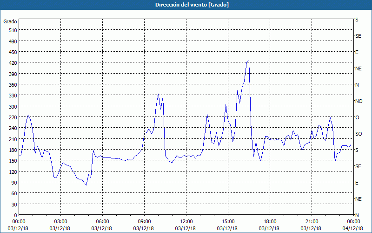Click the 30 degree axis label
The height and width of the screenshot is (233, 372).
(x=14, y=205)
